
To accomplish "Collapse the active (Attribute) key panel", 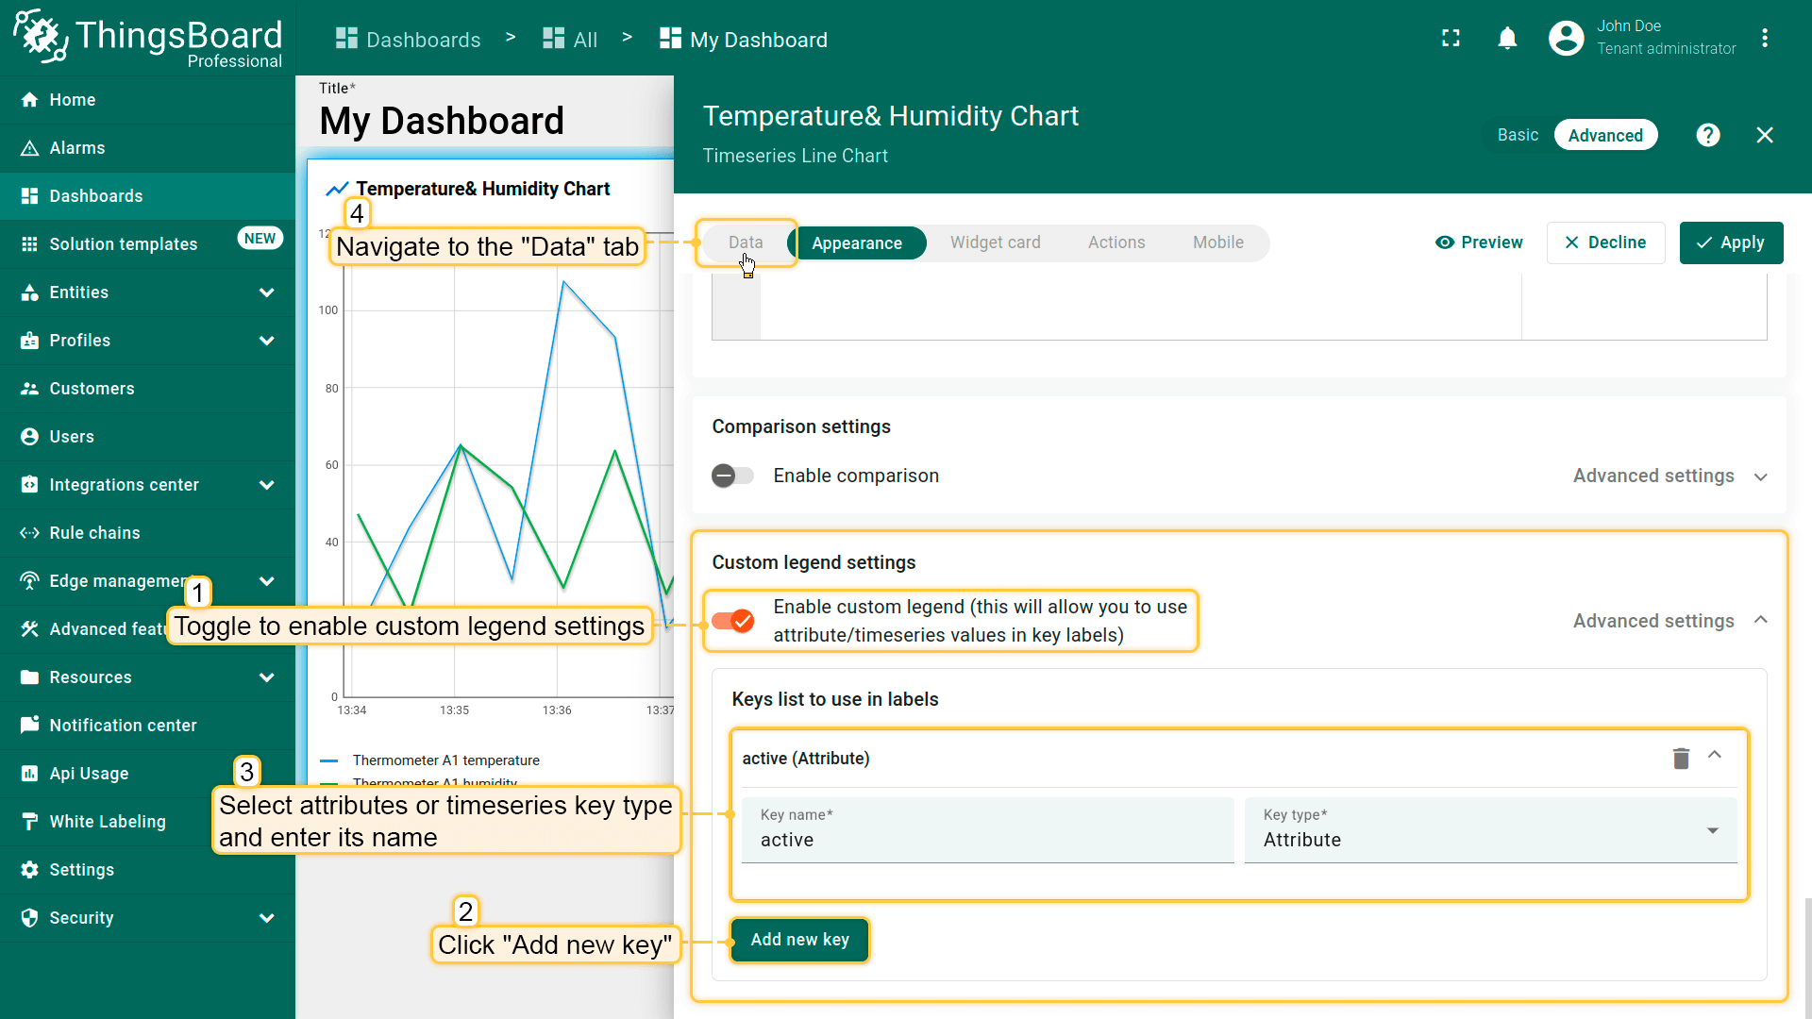I will pos(1715,756).
